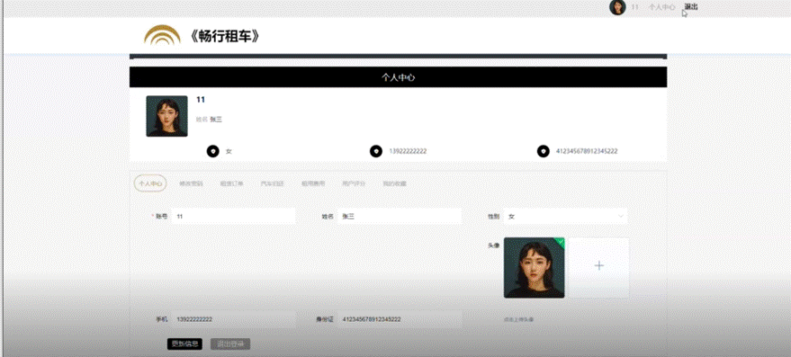This screenshot has height=357, width=791.
Task: Click the uploaded avatar thumbnail in the form
Action: pos(534,268)
